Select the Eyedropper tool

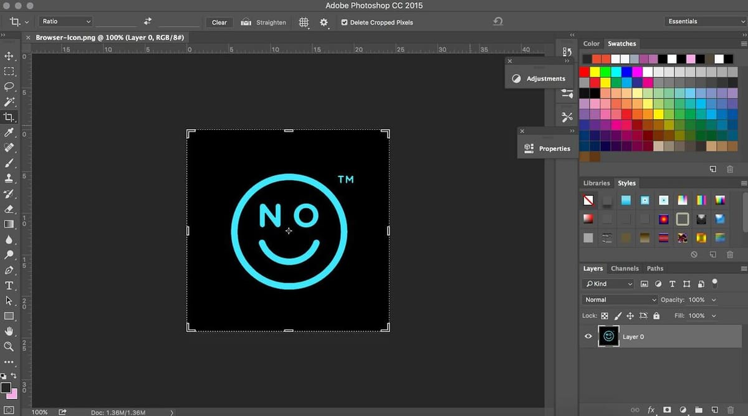(x=9, y=132)
